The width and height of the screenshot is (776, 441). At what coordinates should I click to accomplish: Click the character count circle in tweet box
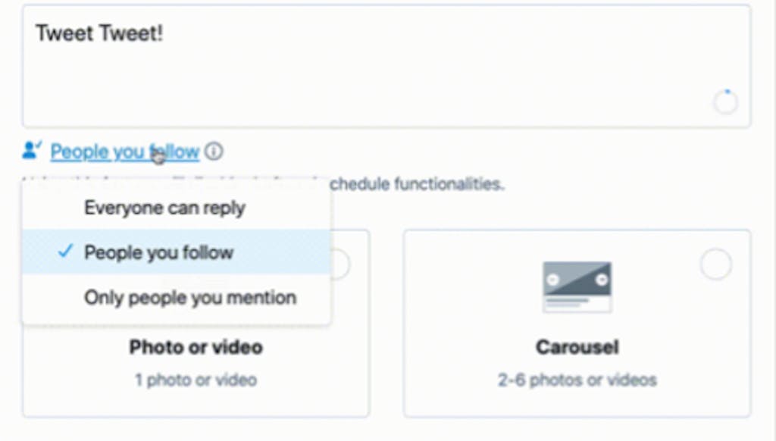click(725, 102)
